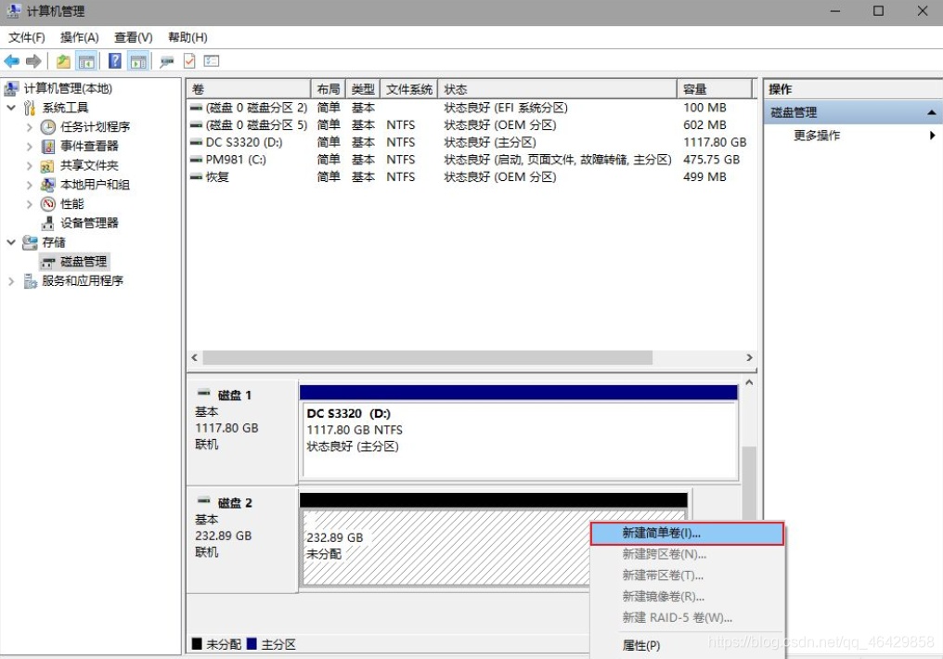Select Local Users and Groups (本地用户和组)
This screenshot has height=659, width=943.
pyautogui.click(x=95, y=185)
